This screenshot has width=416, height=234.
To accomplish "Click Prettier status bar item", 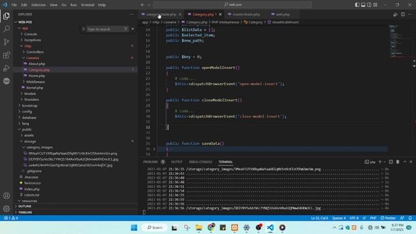I will click(x=388, y=218).
